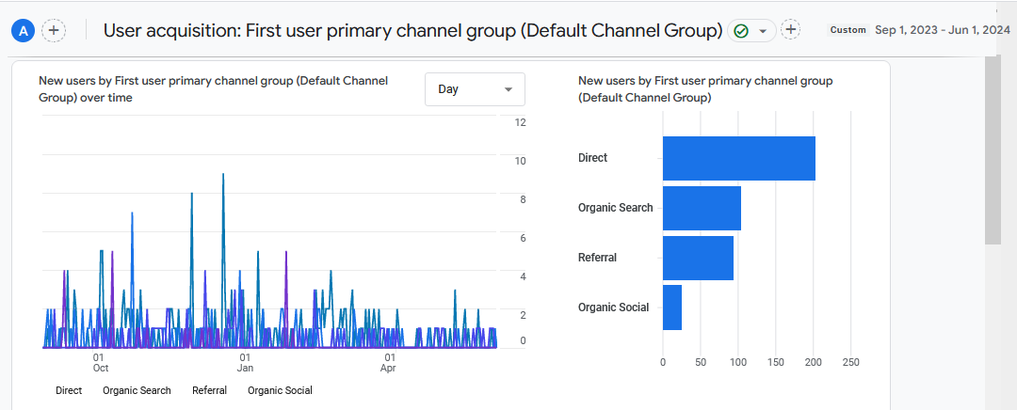The height and width of the screenshot is (410, 1017).
Task: Click the plus icon after the report title
Action: 791,30
